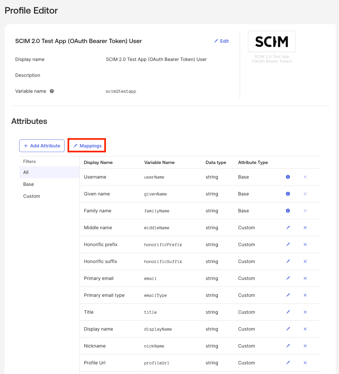Delete the Title attribute with X icon
339x374 pixels.
(305, 312)
